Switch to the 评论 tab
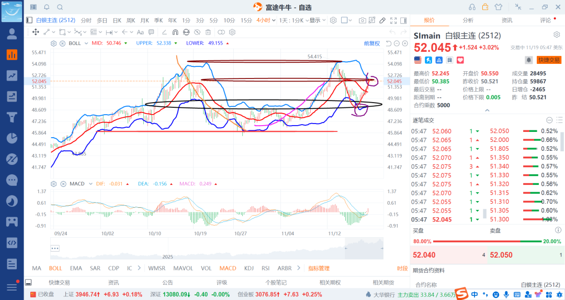The image size is (565, 300). coord(546,20)
